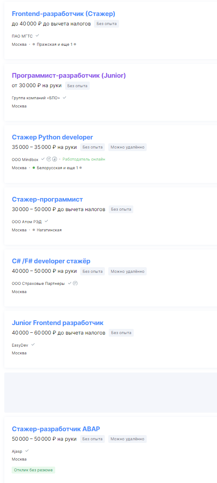Click the metro station Белорусская и еще 1
Image resolution: width=217 pixels, height=483 pixels.
[x=57, y=168]
